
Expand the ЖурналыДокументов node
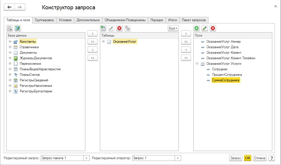[10, 58]
